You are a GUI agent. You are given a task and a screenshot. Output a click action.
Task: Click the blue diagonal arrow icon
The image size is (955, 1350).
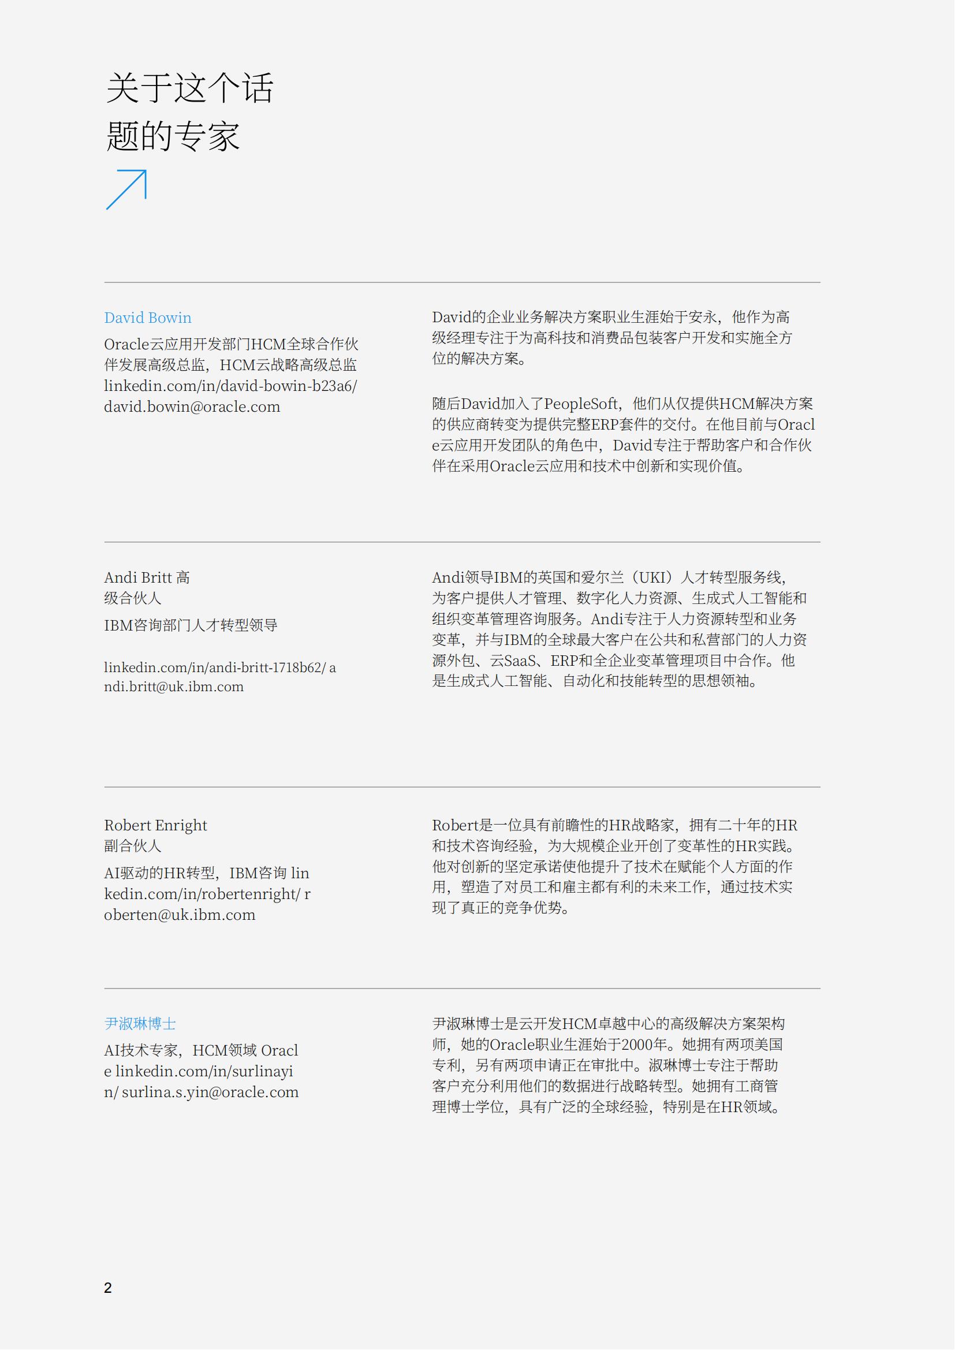pos(126,189)
